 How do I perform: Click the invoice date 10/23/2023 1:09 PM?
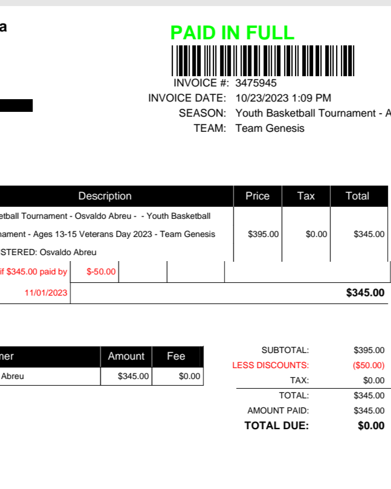tap(283, 98)
